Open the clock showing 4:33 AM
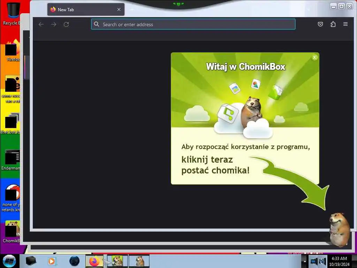The image size is (357, 268). tap(339, 261)
